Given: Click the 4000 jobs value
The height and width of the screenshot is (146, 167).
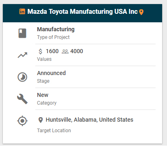Looking at the screenshot, I should pyautogui.click(x=77, y=51).
